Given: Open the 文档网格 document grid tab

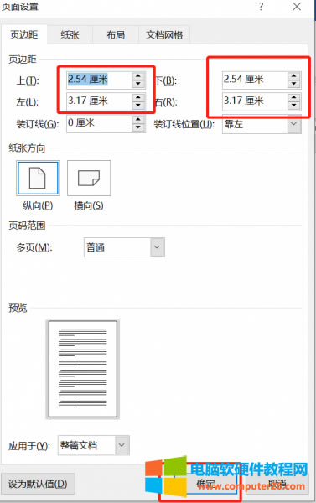Looking at the screenshot, I should [x=164, y=34].
